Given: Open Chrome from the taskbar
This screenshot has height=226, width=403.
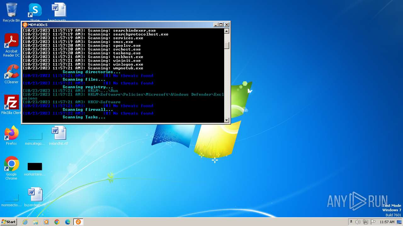Looking at the screenshot, I should coord(57,222).
